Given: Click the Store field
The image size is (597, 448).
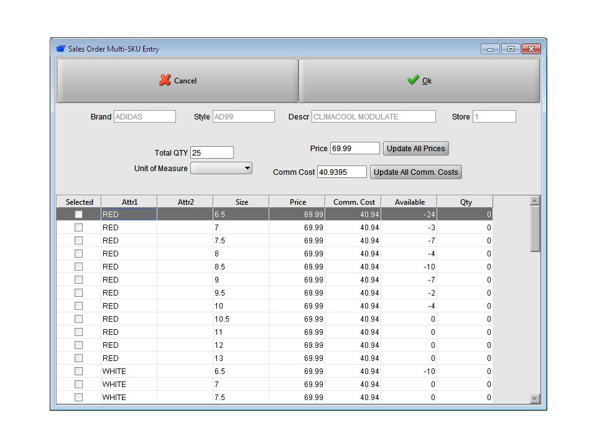Looking at the screenshot, I should [494, 116].
